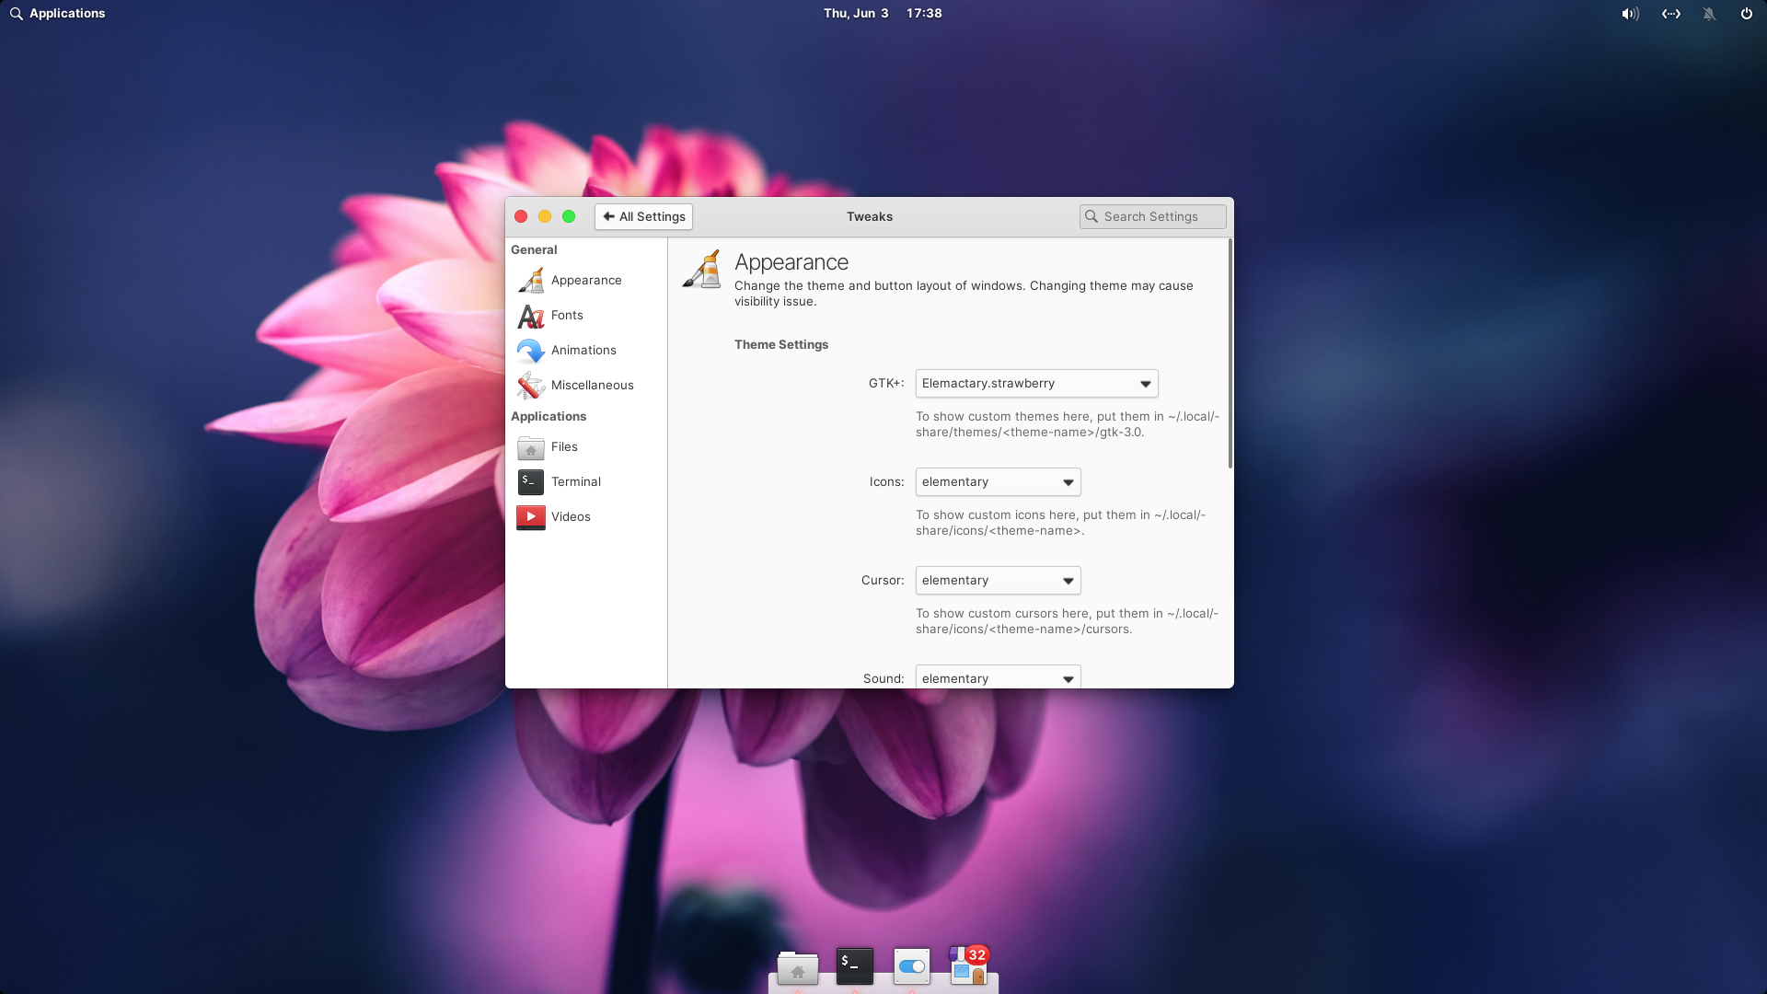Open the network indicator in top panel
This screenshot has width=1767, height=994.
point(1671,14)
